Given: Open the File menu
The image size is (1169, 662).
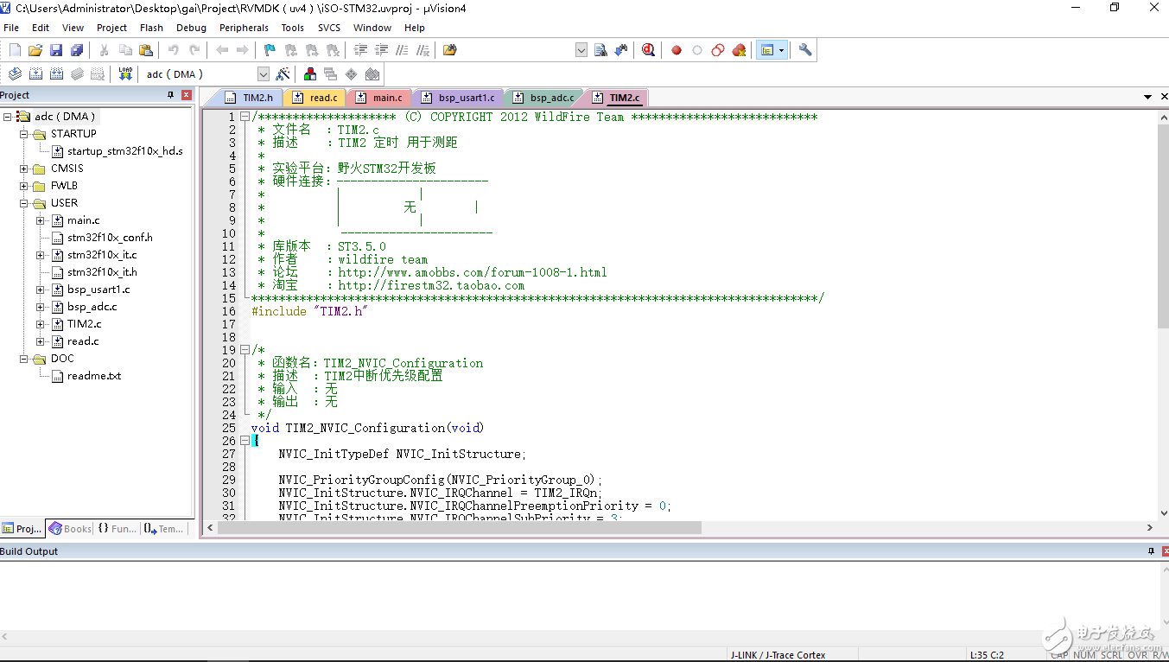Looking at the screenshot, I should [x=11, y=28].
